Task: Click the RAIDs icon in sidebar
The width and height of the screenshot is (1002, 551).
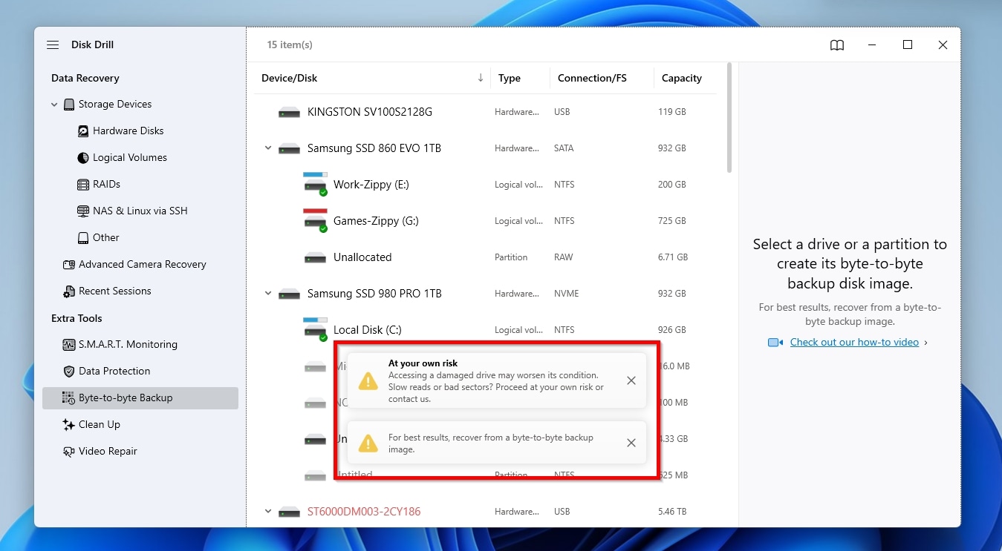Action: tap(83, 185)
